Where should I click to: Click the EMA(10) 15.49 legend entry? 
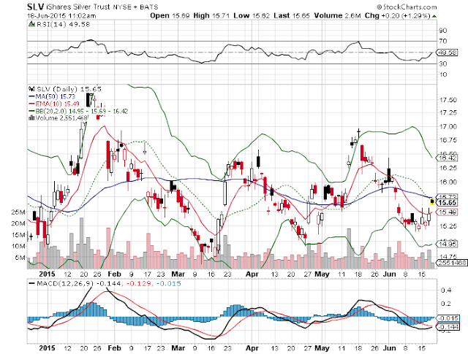coord(53,104)
